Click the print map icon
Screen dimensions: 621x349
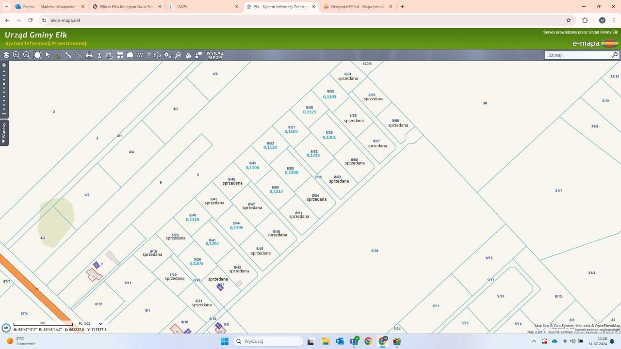89,55
